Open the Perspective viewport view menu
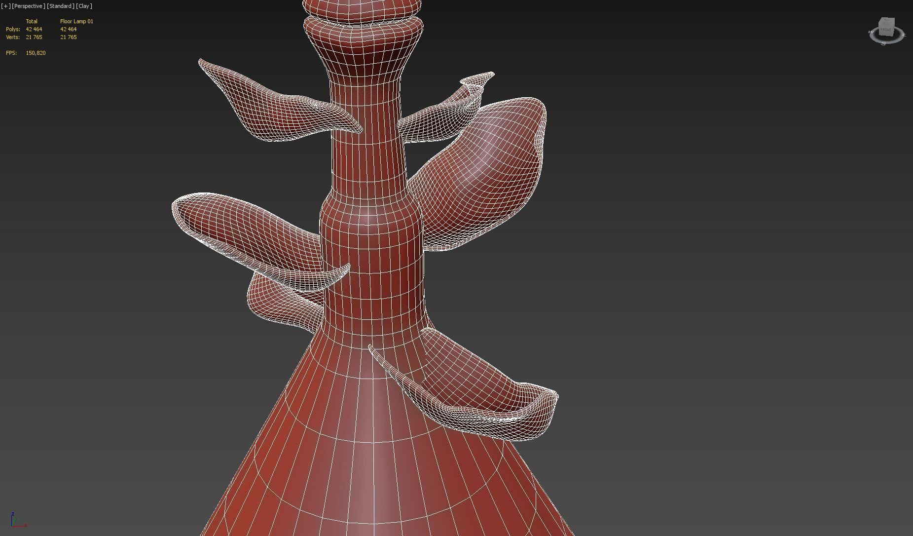The image size is (913, 536). click(29, 6)
